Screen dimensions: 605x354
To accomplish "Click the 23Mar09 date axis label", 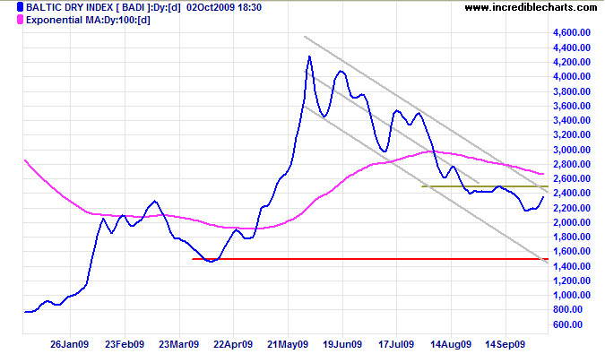I will click(178, 344).
